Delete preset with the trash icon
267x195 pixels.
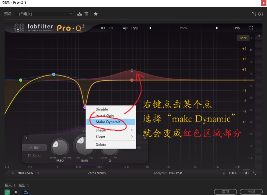[x=86, y=14]
